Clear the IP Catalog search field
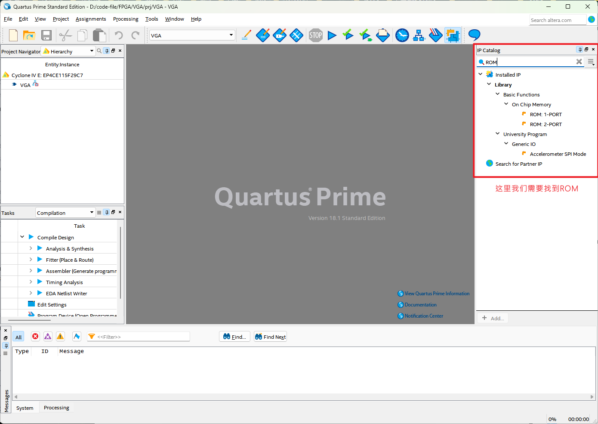The height and width of the screenshot is (424, 598). (579, 62)
